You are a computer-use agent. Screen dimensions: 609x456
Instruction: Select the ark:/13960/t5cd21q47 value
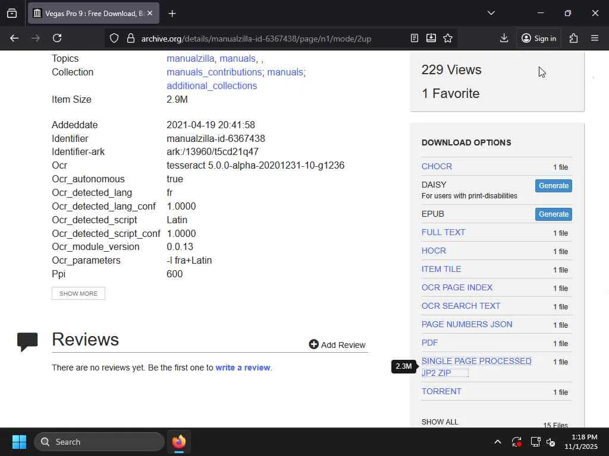(x=212, y=152)
